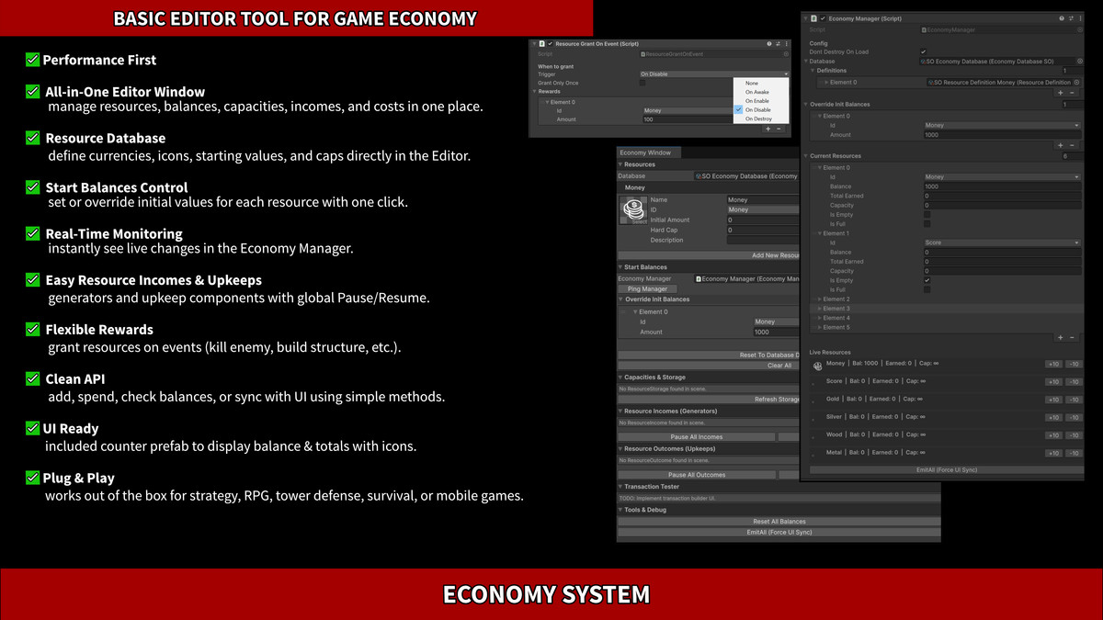Select the Economy Window tab
The width and height of the screenshot is (1103, 620).
(645, 152)
